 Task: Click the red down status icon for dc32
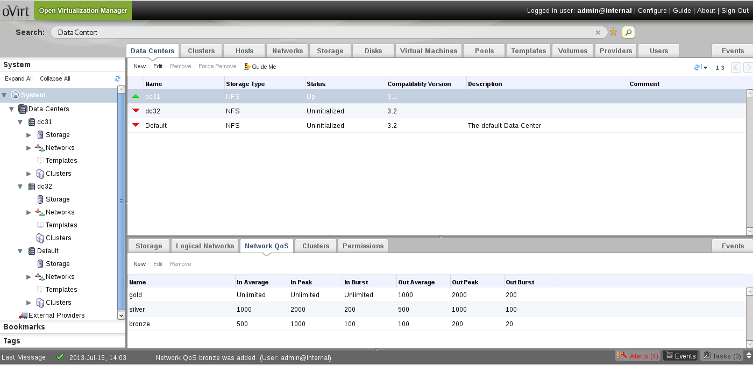pyautogui.click(x=136, y=111)
